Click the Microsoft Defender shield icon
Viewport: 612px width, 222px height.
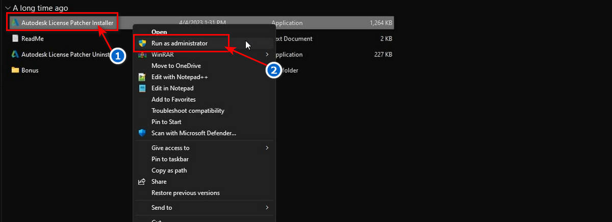[143, 133]
